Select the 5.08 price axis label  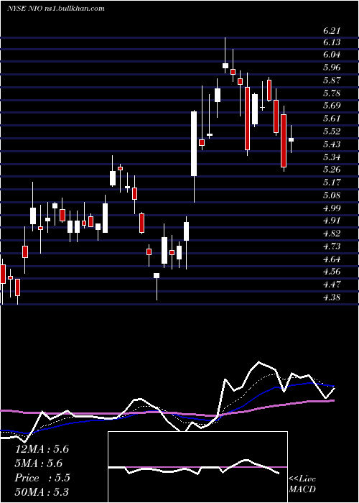332,195
